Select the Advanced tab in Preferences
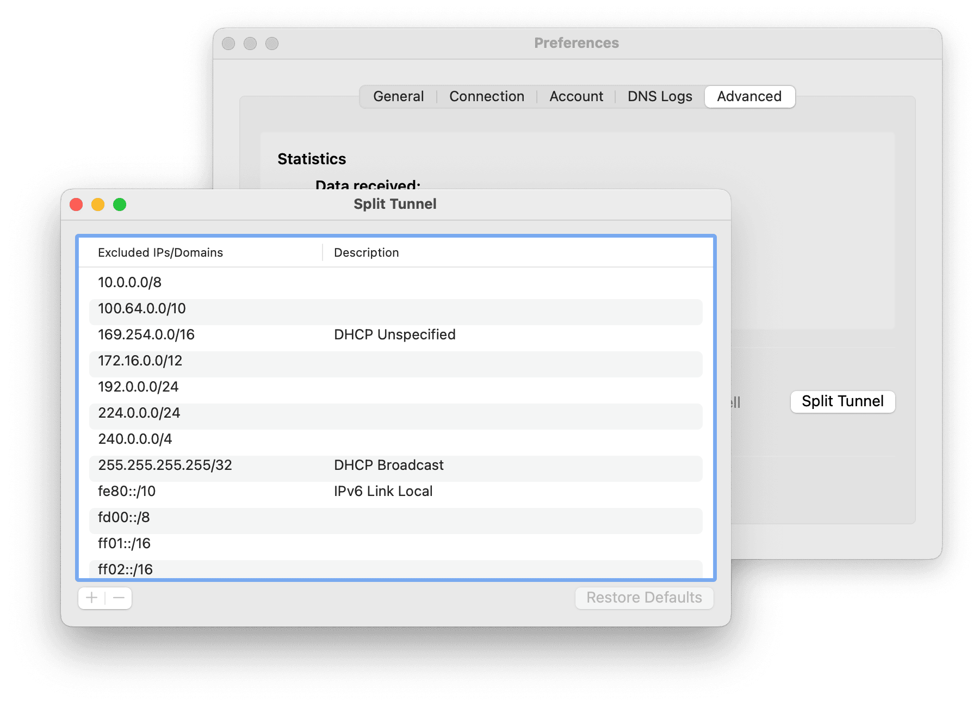The width and height of the screenshot is (979, 707). [x=749, y=97]
